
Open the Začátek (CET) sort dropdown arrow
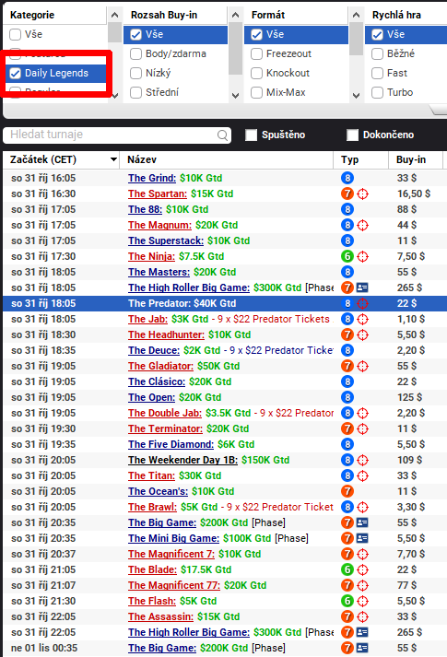[x=113, y=159]
